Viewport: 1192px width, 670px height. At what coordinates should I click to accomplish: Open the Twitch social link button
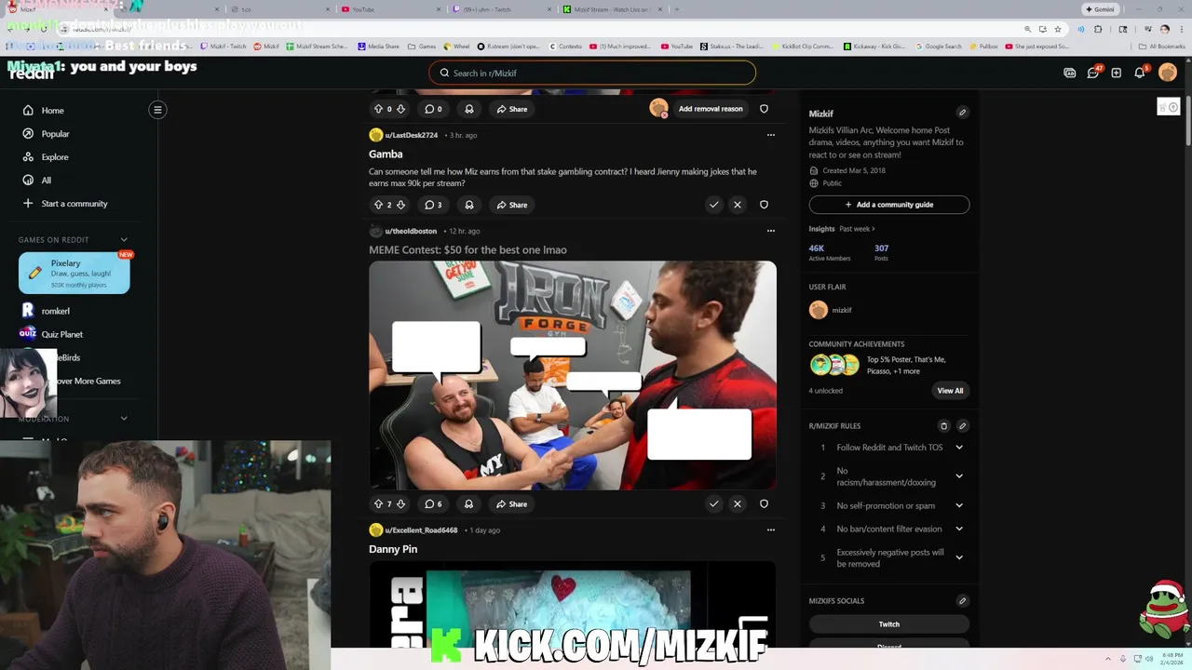pos(889,624)
